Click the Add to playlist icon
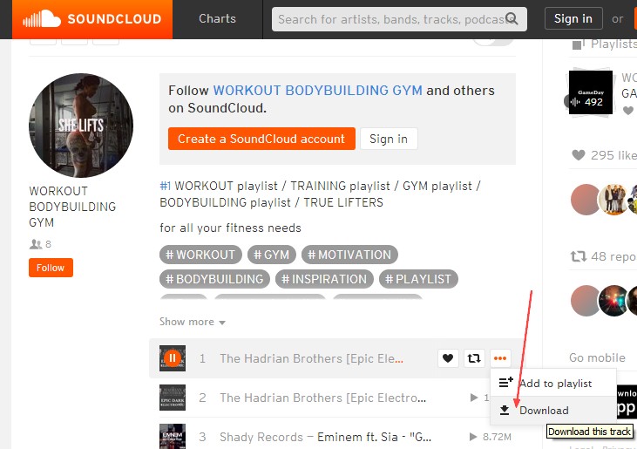This screenshot has height=449, width=637. pos(506,382)
